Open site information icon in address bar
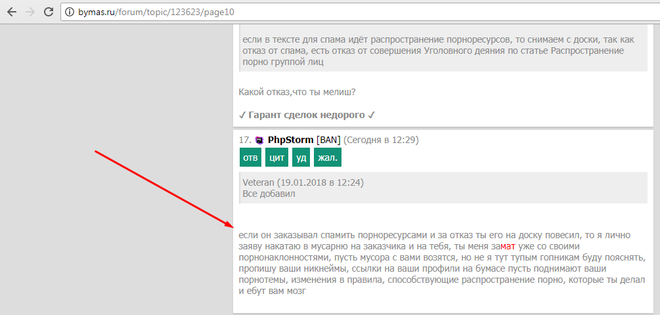The height and width of the screenshot is (315, 660). (70, 12)
